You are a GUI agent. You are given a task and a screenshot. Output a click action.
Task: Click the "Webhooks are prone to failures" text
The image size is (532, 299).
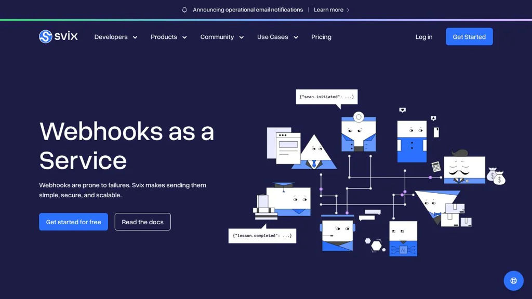tap(123, 190)
